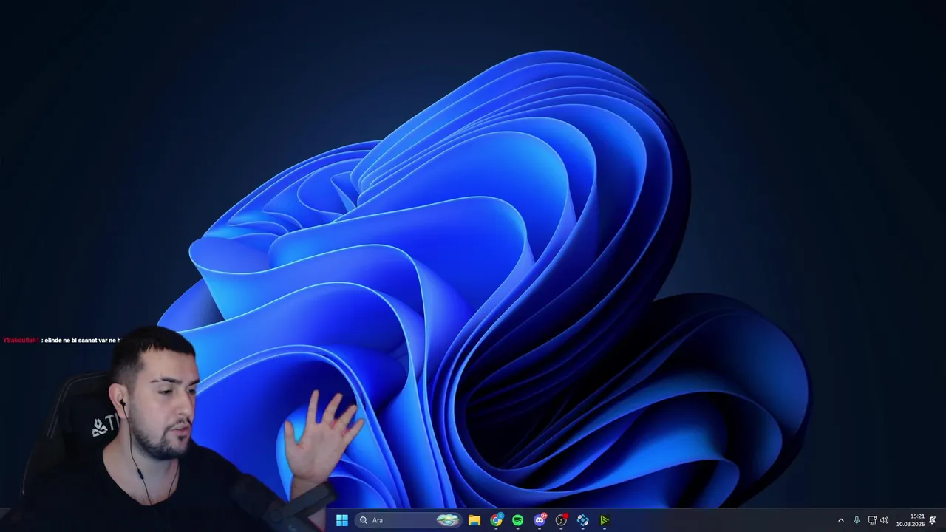Viewport: 946px width, 532px height.
Task: Open the clock showing 15:21
Action: click(x=911, y=520)
